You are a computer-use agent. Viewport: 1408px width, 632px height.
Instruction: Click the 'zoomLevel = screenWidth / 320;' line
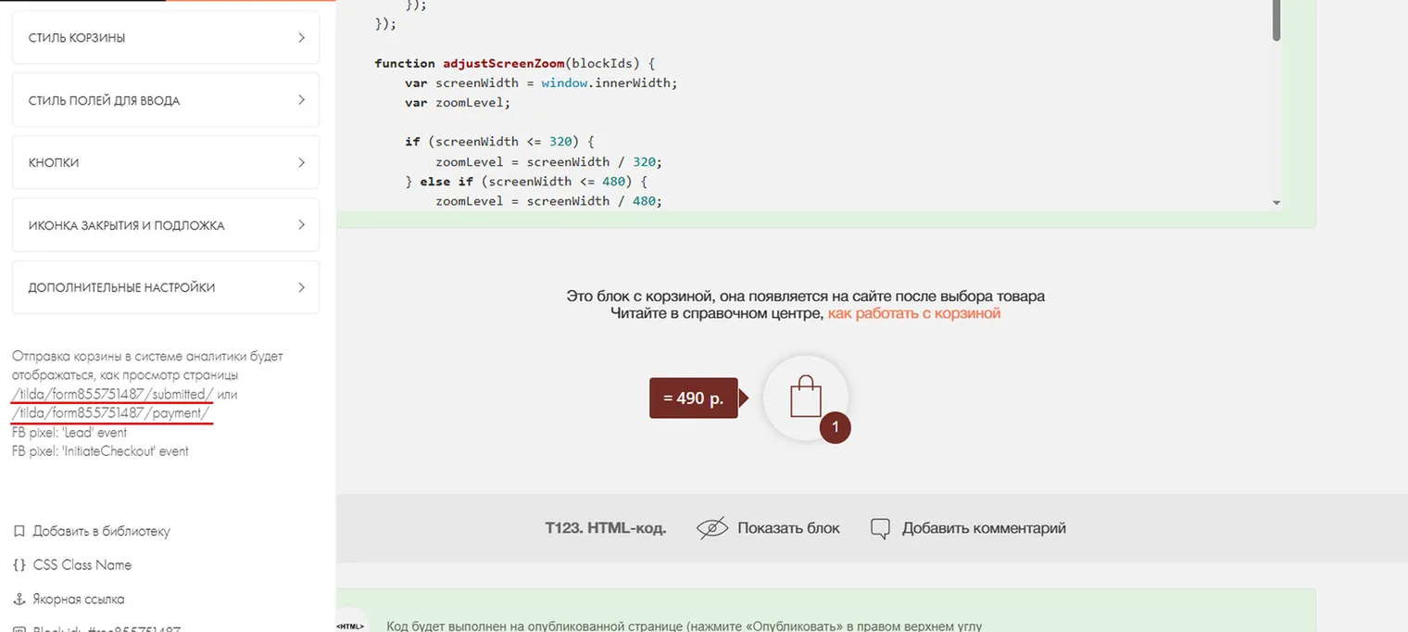548,161
